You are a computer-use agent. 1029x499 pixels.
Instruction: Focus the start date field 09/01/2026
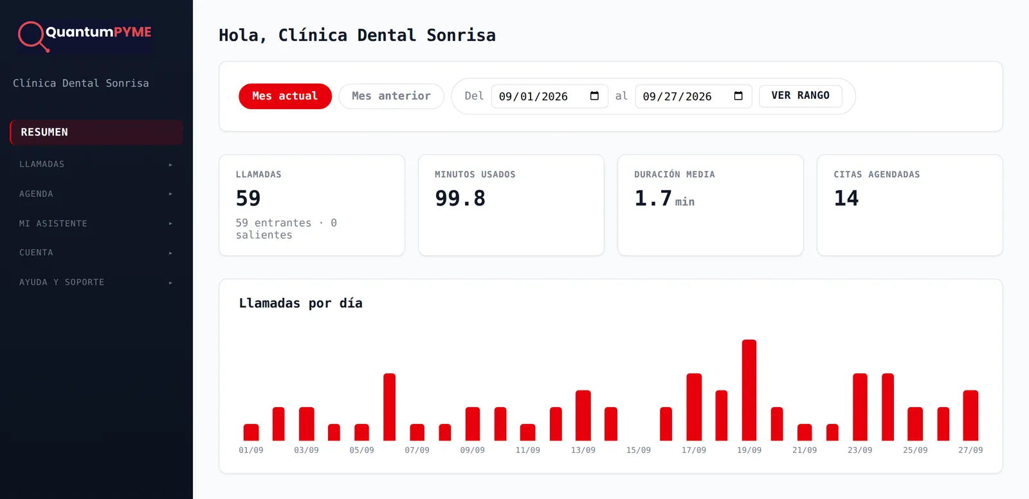tap(550, 96)
